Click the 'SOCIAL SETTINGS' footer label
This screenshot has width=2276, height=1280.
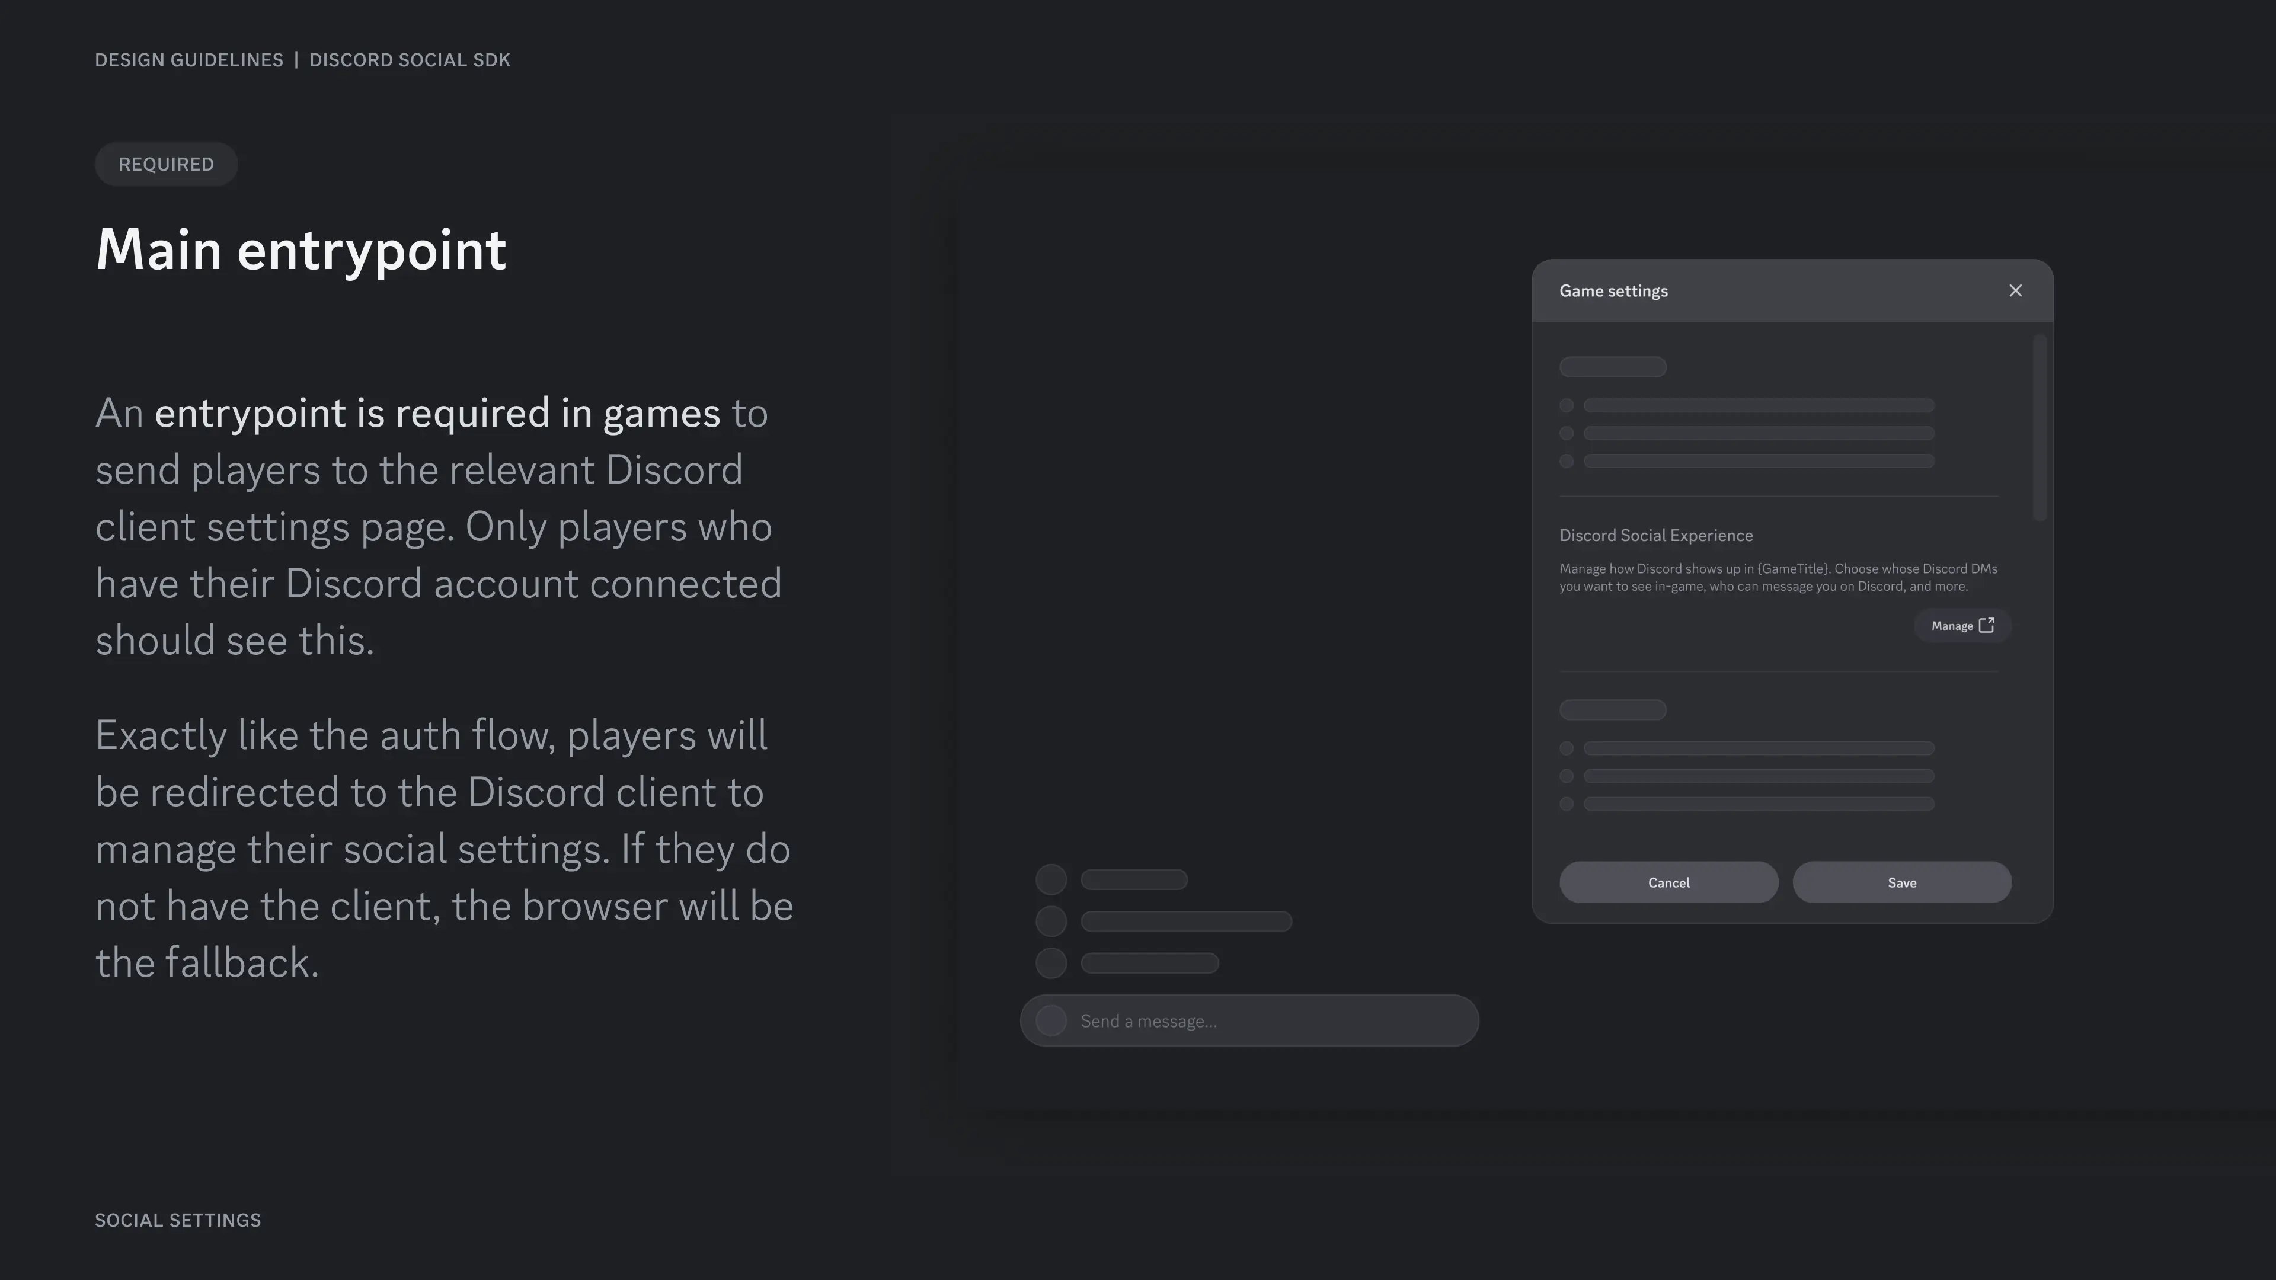point(178,1220)
